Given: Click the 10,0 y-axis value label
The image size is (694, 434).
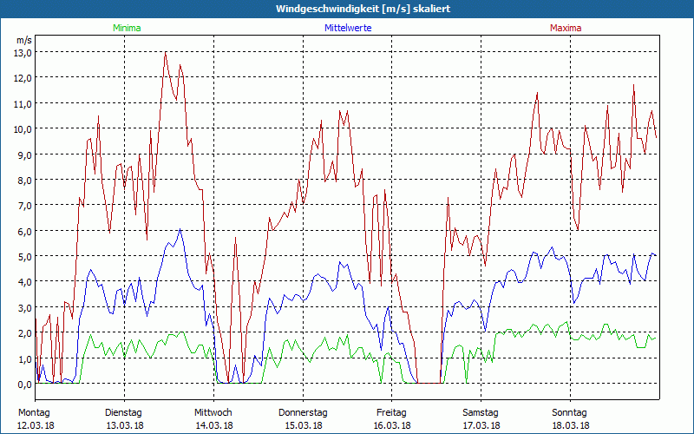Looking at the screenshot, I should (24, 129).
